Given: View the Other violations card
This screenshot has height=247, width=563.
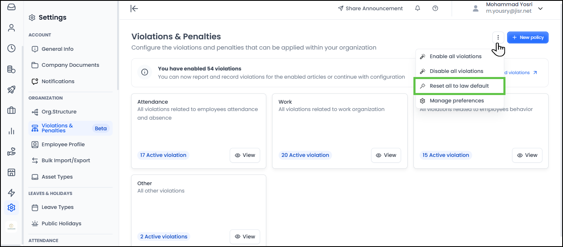Looking at the screenshot, I should 245,237.
